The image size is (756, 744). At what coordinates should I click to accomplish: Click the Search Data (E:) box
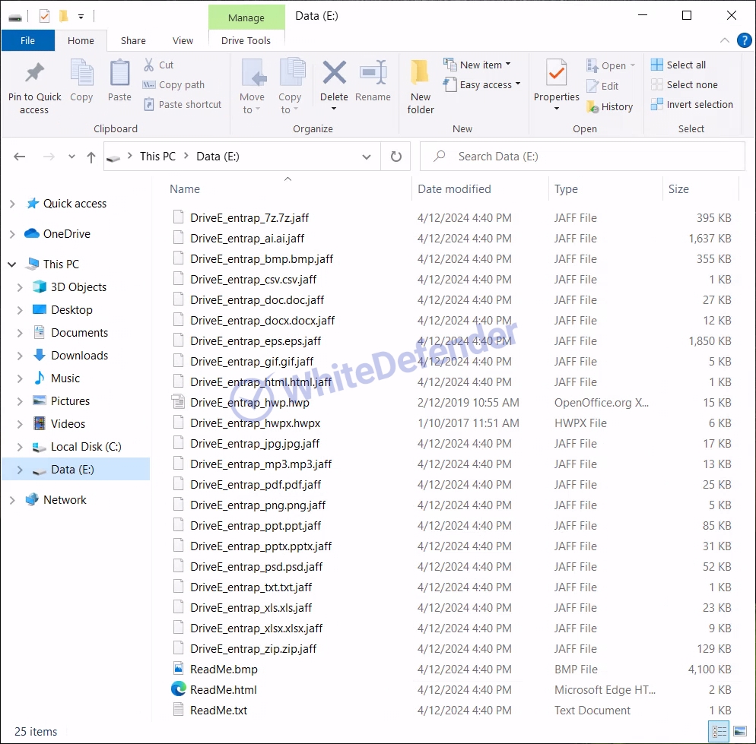point(582,156)
